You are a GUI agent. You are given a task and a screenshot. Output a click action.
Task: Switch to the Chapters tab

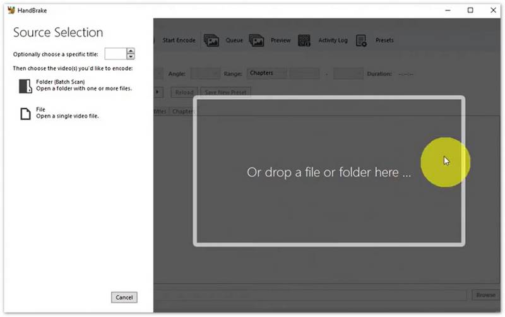click(183, 111)
